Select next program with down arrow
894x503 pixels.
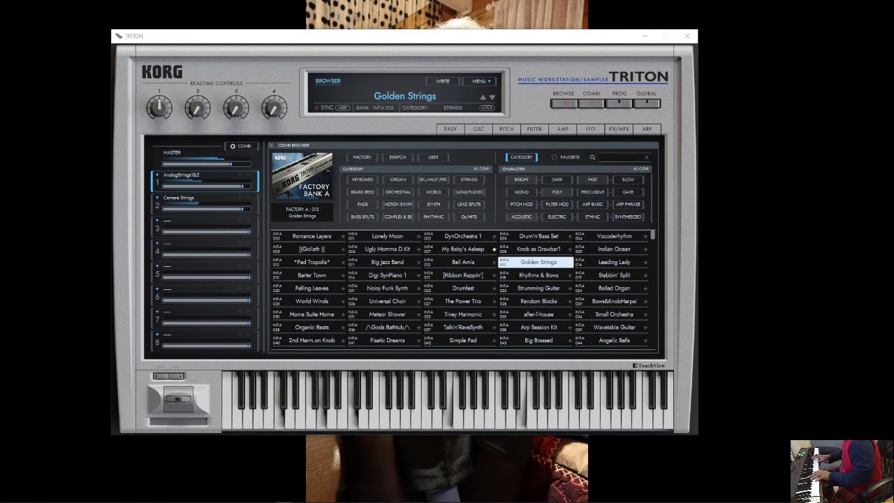pos(492,97)
